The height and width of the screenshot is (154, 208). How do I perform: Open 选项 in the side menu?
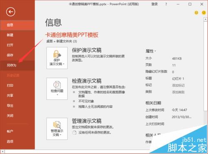(17, 142)
